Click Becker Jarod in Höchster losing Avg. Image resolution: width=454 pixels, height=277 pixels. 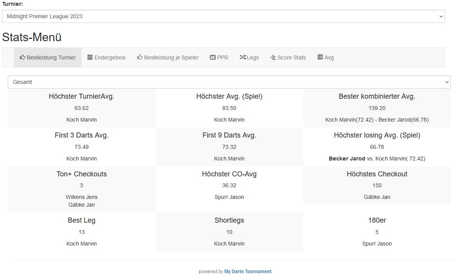[347, 159]
